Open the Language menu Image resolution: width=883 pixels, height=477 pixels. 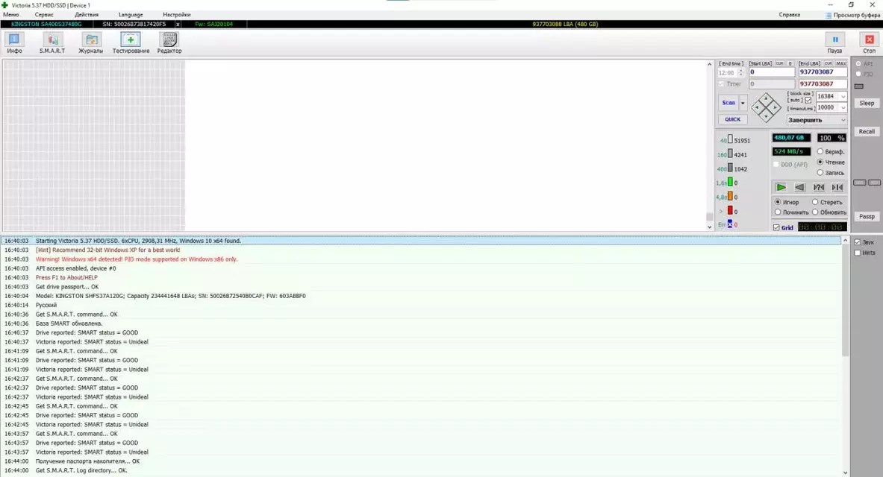131,15
